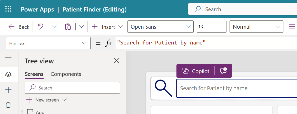Open the HintText property dropdown
This screenshot has height=114, width=297.
tap(48, 43)
